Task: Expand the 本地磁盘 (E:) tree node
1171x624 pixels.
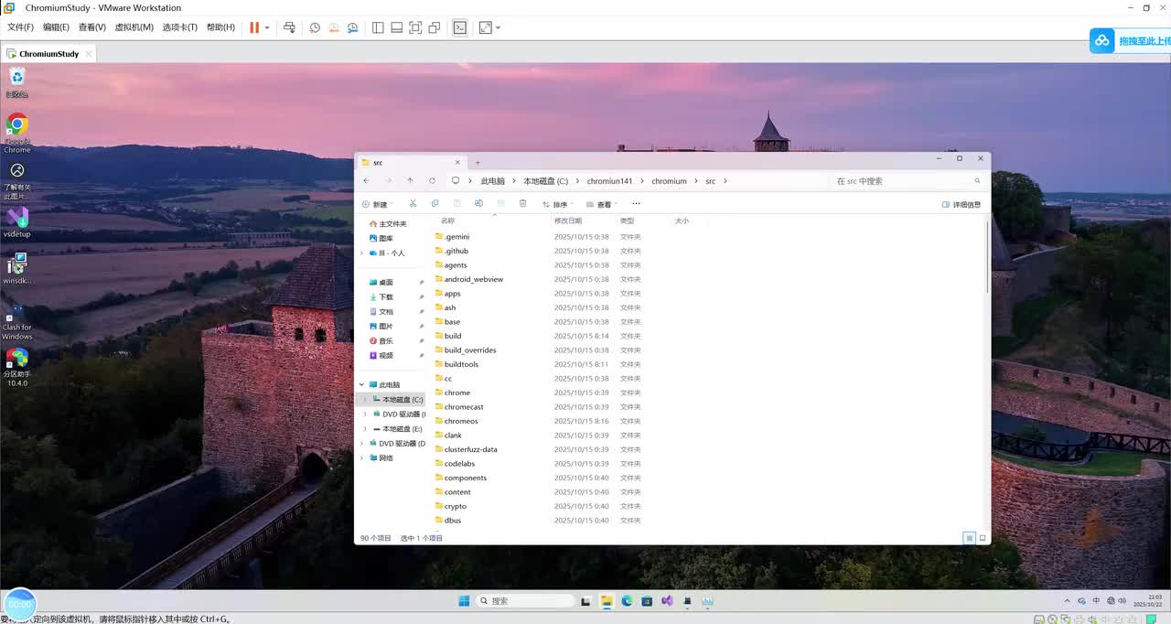Action: (x=366, y=429)
